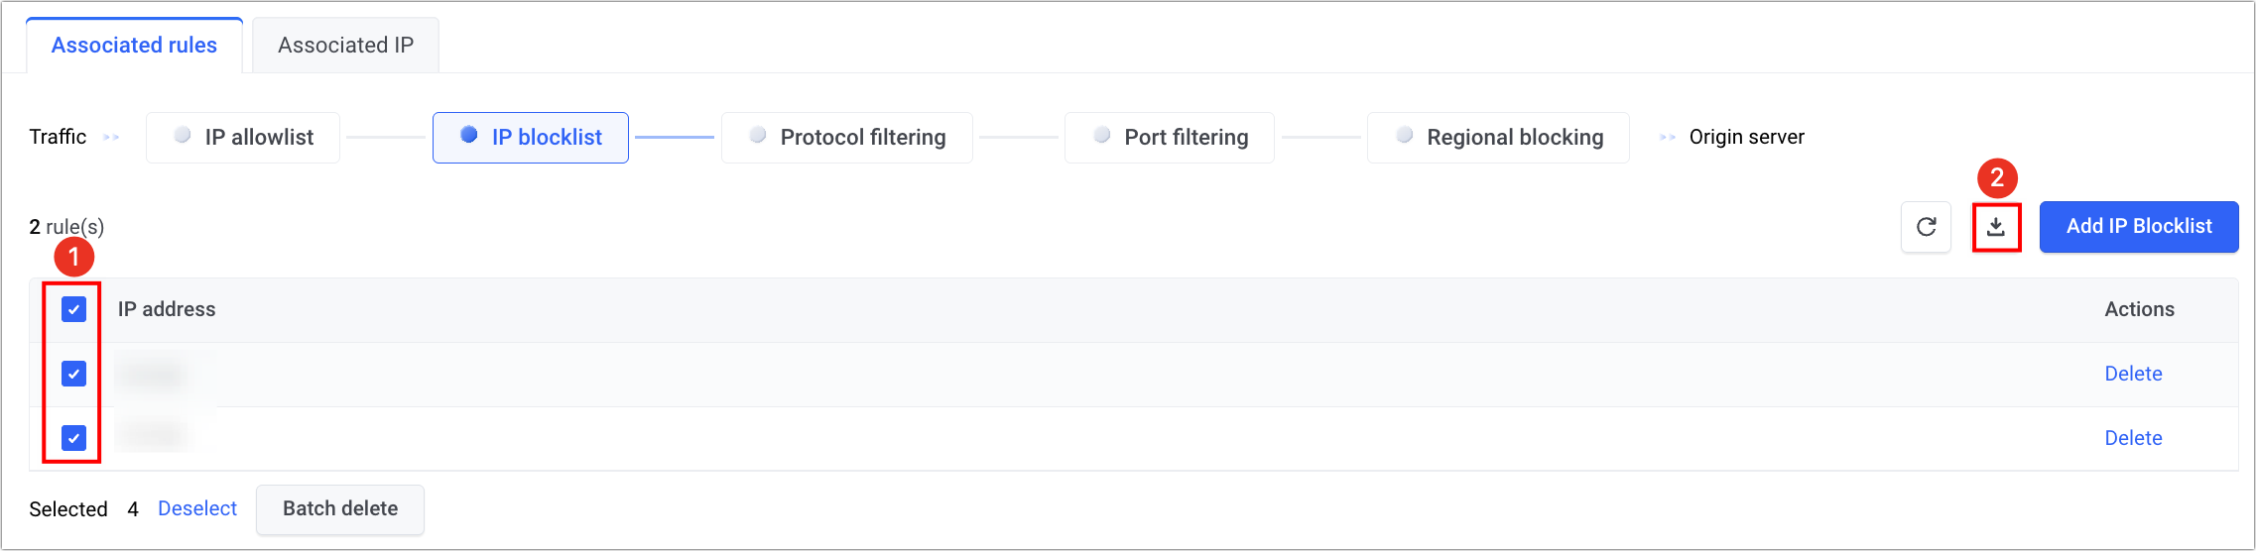Click the IP address column header
Screen dimensions: 2256x551
coord(167,309)
